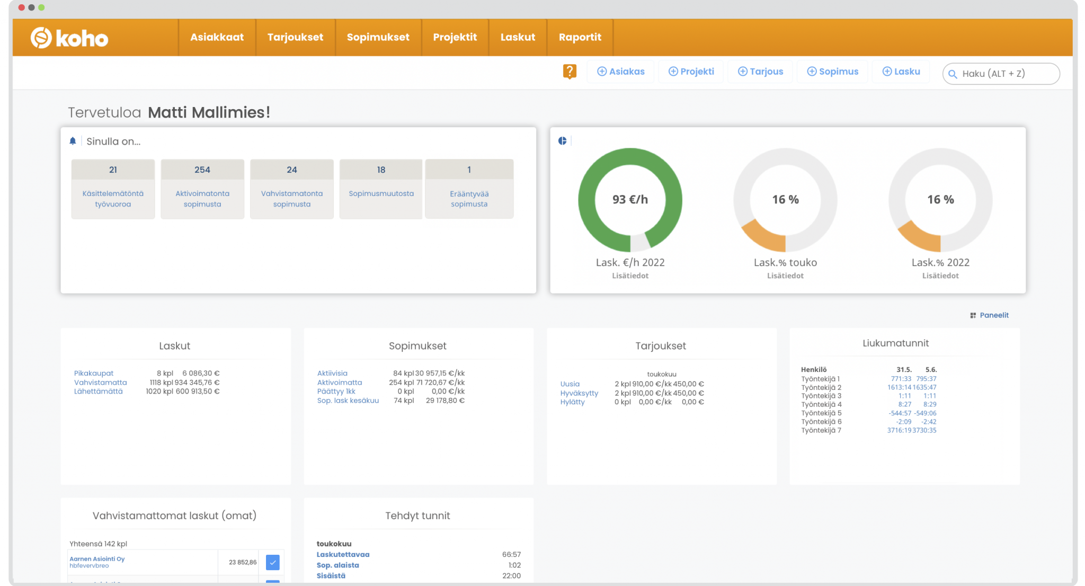Open the Hyväksytty offers link
Image resolution: width=1085 pixels, height=586 pixels.
click(579, 393)
